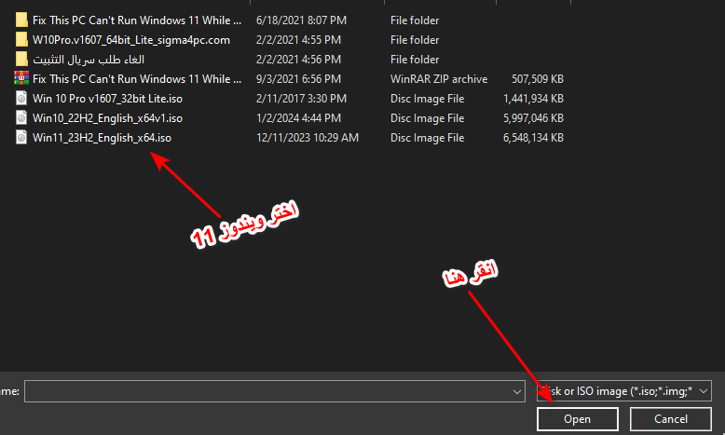
Task: Click the date 6/18/2021 8:07 PM
Action: click(302, 20)
